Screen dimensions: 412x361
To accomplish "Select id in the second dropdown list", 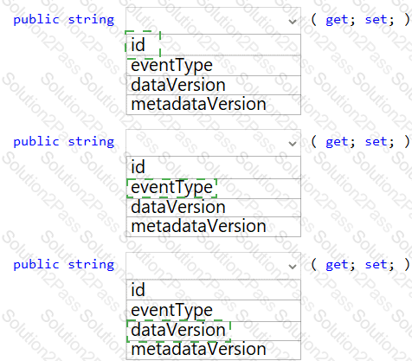I will click(214, 167).
